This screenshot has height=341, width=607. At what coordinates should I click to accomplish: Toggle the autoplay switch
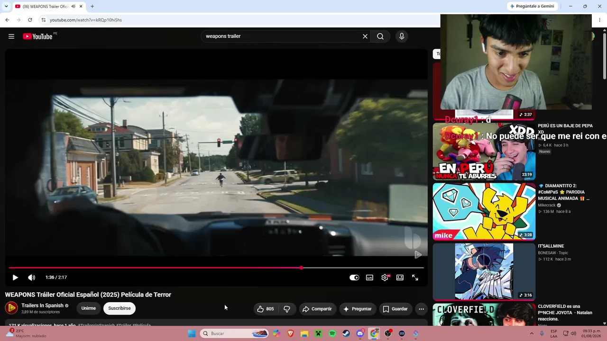pyautogui.click(x=354, y=278)
